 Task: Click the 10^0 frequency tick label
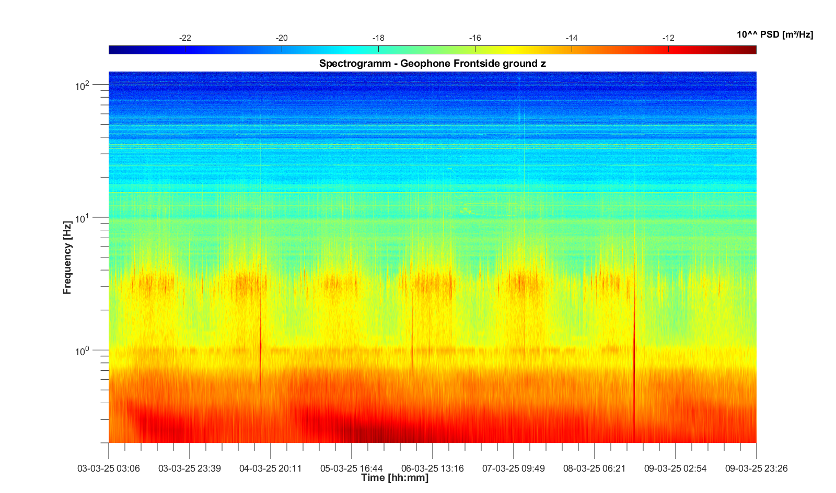coord(83,351)
